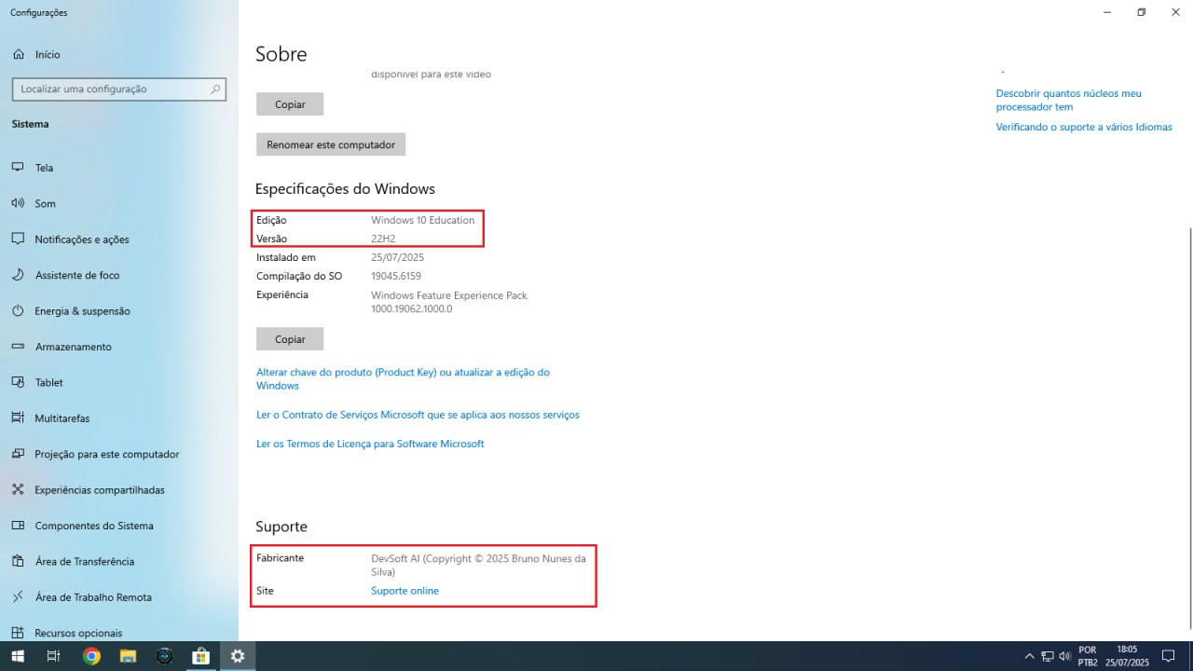
Task: Open Som sound settings
Action: (x=45, y=203)
